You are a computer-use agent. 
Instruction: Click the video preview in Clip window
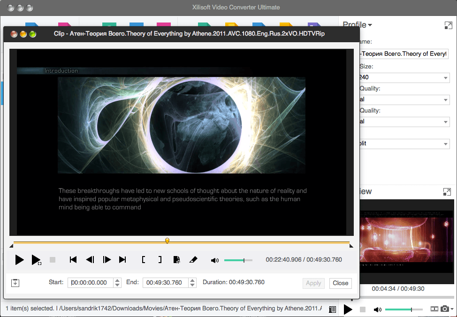(181, 142)
